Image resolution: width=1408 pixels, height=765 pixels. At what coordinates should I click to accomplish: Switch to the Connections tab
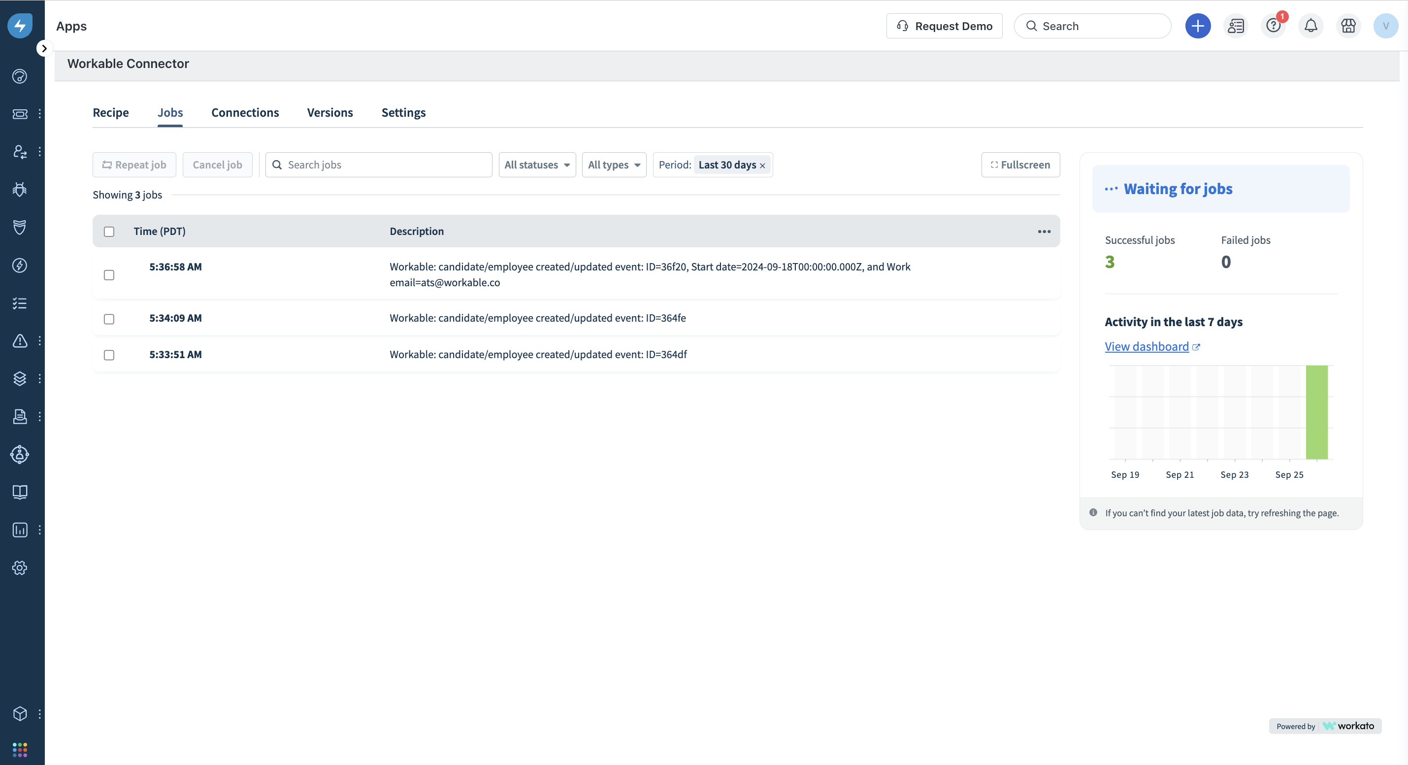pos(245,113)
